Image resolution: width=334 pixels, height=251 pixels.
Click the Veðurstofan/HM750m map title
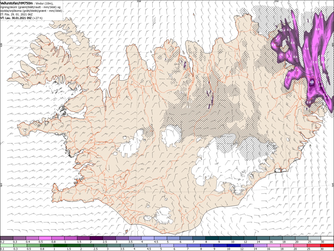point(17,3)
